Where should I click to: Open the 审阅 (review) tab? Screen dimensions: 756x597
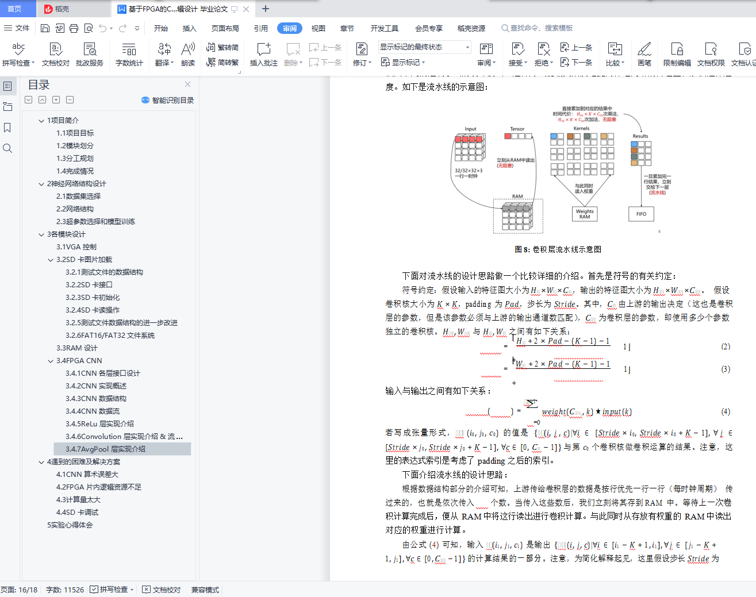pyautogui.click(x=290, y=28)
